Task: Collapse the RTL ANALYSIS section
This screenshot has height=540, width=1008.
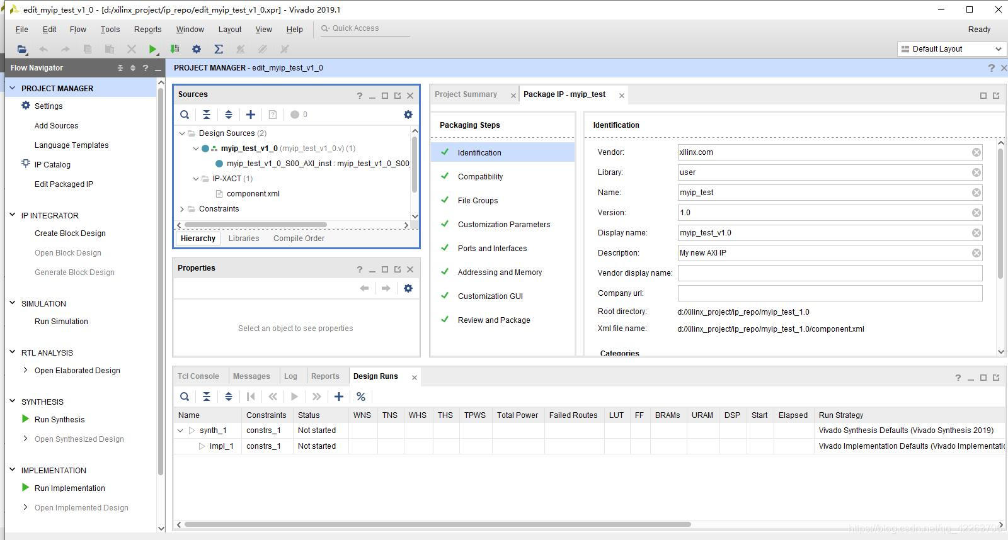Action: click(x=13, y=352)
